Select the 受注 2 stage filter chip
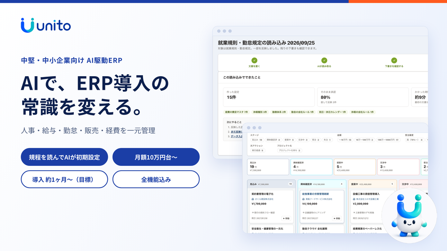The width and height of the screenshot is (447, 251). click(316, 140)
